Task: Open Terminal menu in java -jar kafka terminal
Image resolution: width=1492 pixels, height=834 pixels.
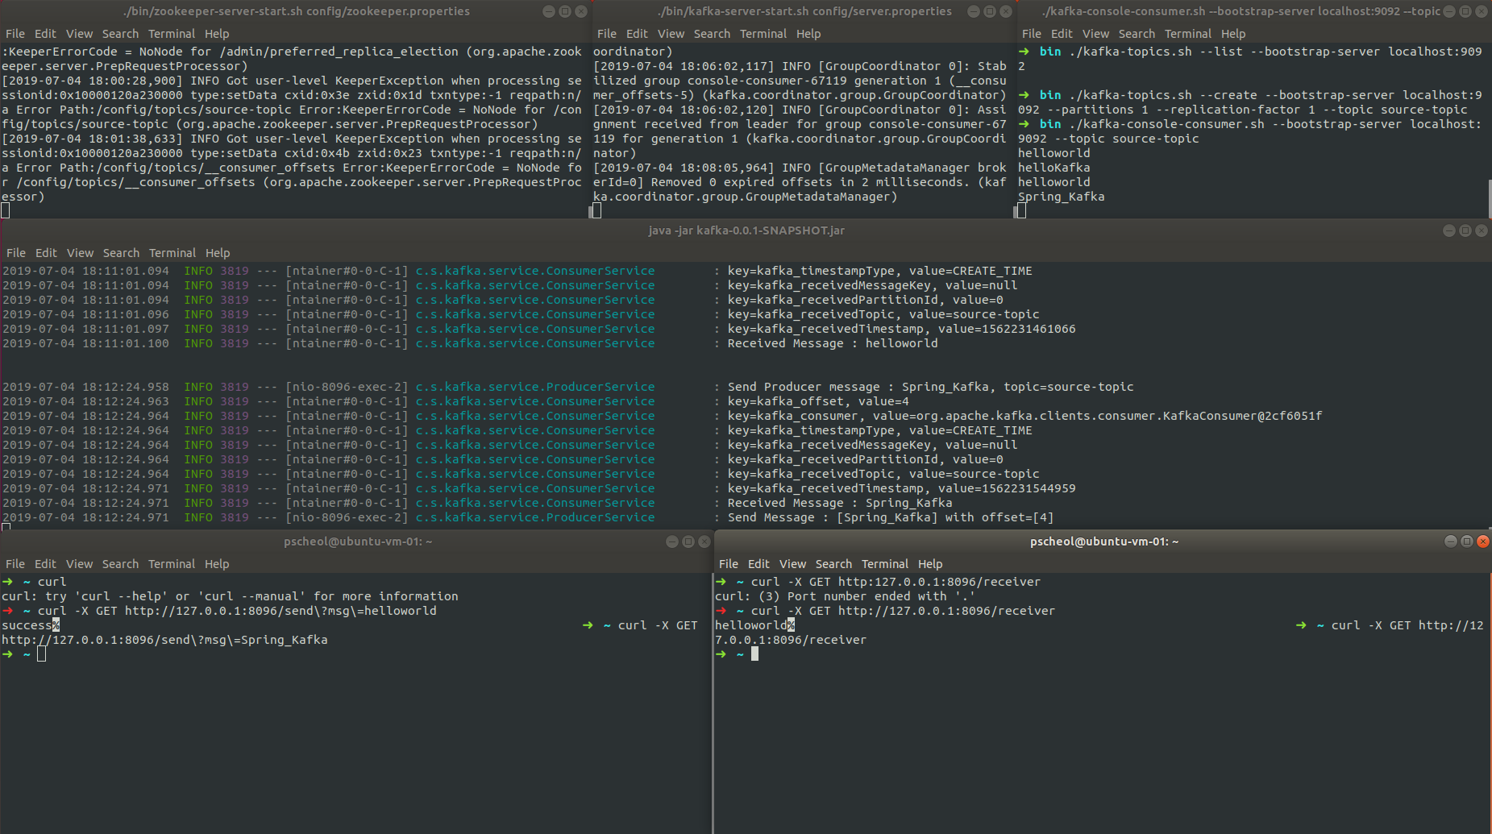Action: [172, 253]
